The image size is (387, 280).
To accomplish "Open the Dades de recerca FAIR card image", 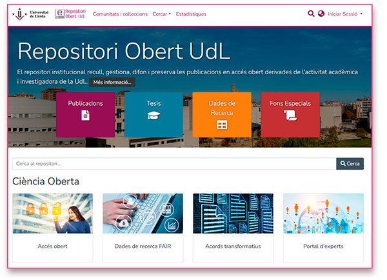I will 143,214.
